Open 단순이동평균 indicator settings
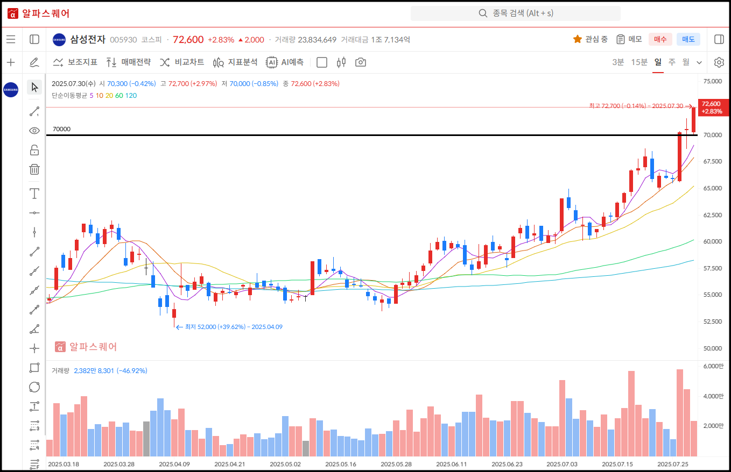The height and width of the screenshot is (472, 731). [x=69, y=95]
